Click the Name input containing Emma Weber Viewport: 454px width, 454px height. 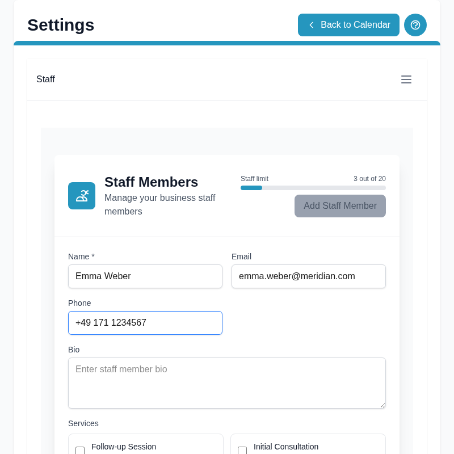(x=145, y=276)
